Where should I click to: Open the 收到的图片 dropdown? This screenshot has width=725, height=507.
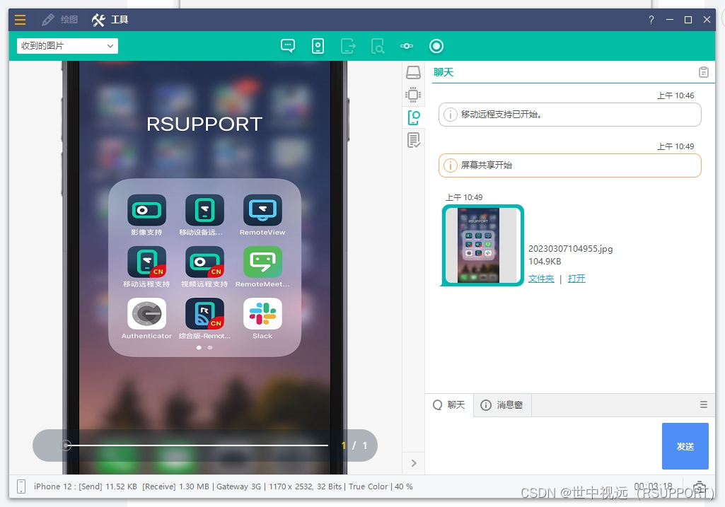[x=67, y=46]
